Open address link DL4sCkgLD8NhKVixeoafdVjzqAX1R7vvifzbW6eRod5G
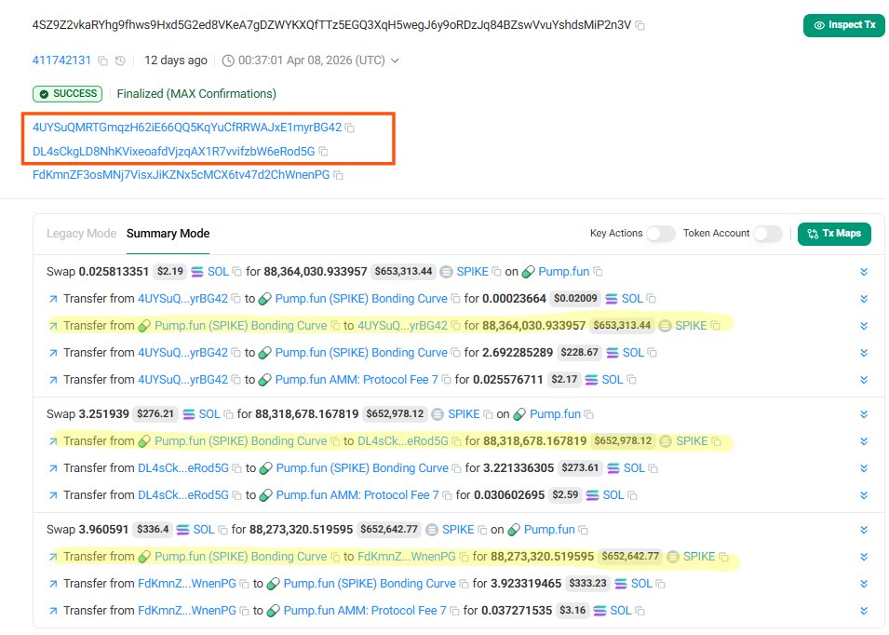 click(173, 152)
